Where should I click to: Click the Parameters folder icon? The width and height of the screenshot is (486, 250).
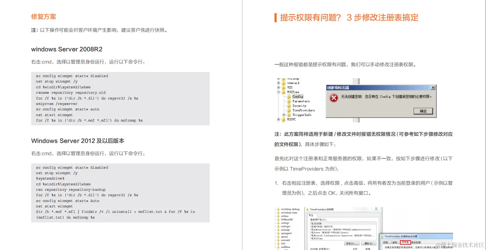coord(289,101)
